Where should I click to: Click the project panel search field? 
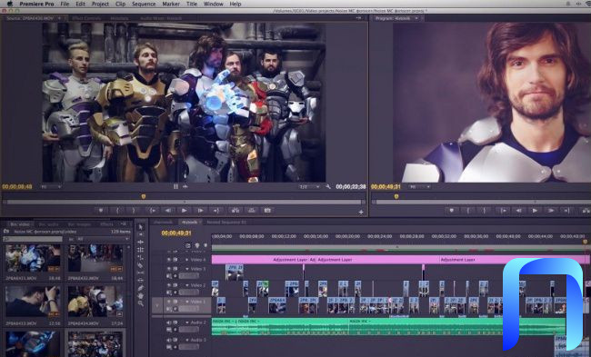[33, 239]
